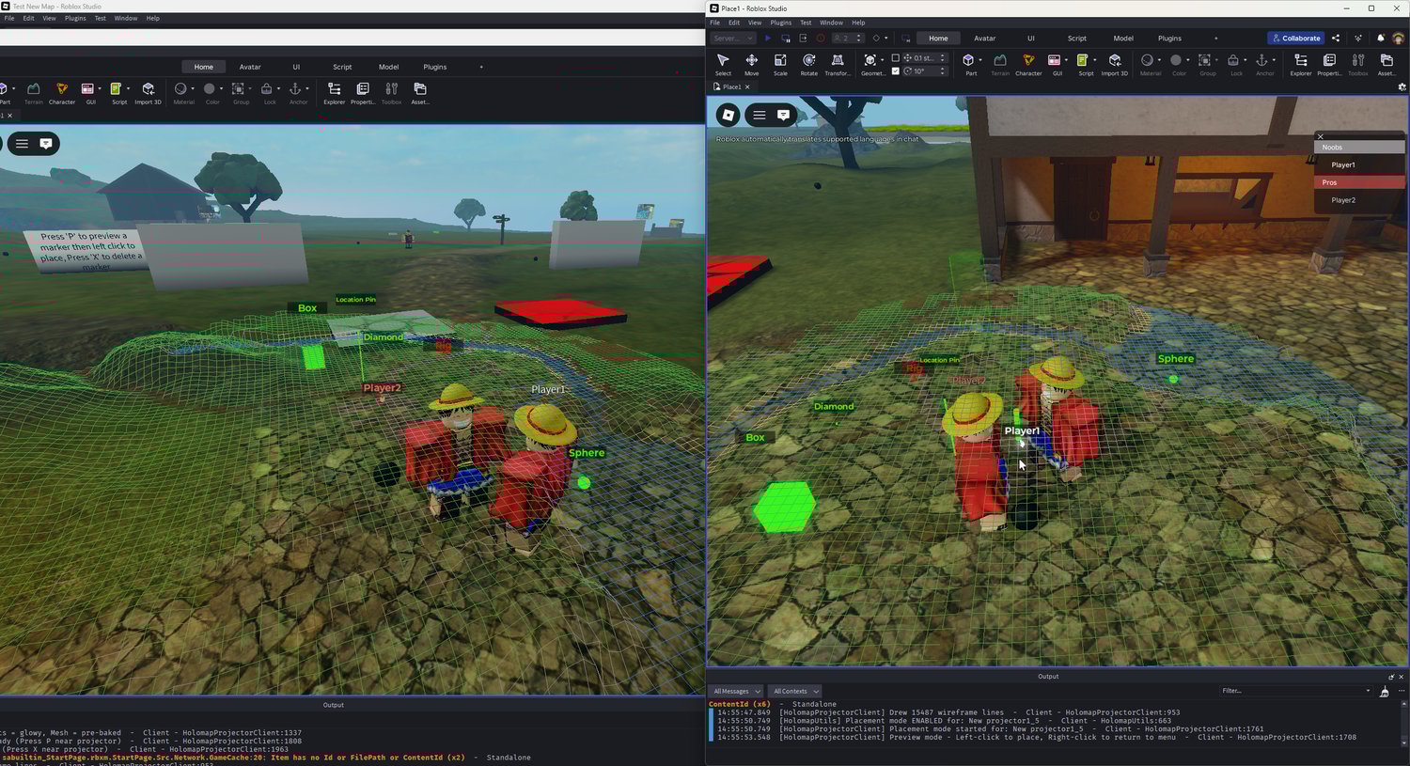Open the Asset Manager in Place1 window

[x=1386, y=64]
